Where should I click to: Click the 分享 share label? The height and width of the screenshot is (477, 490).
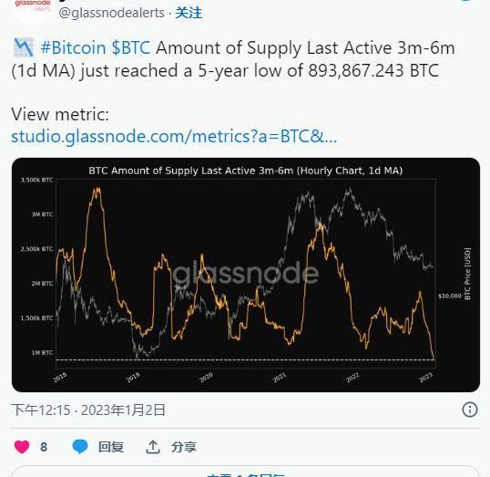[x=184, y=447]
